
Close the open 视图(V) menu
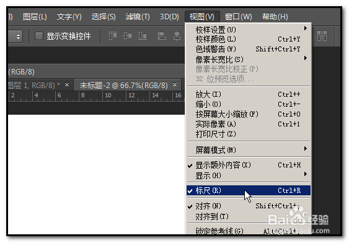202,17
